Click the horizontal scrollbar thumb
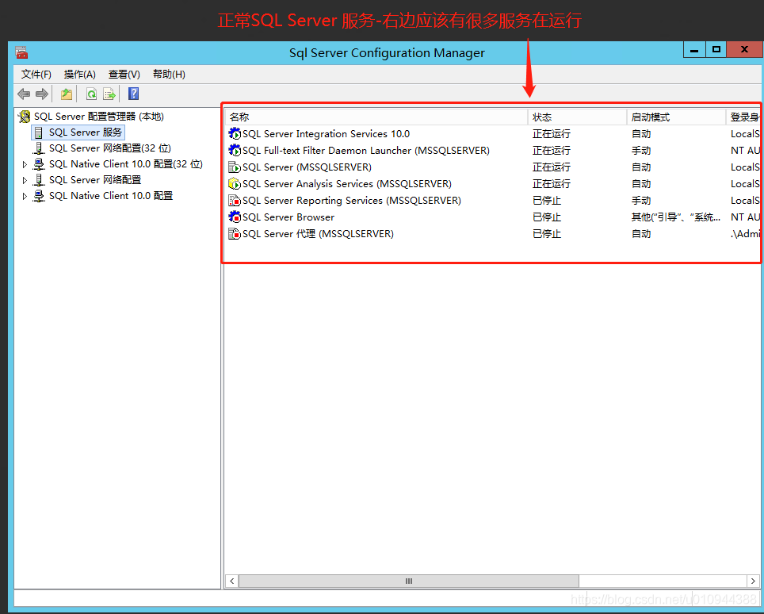 [409, 581]
